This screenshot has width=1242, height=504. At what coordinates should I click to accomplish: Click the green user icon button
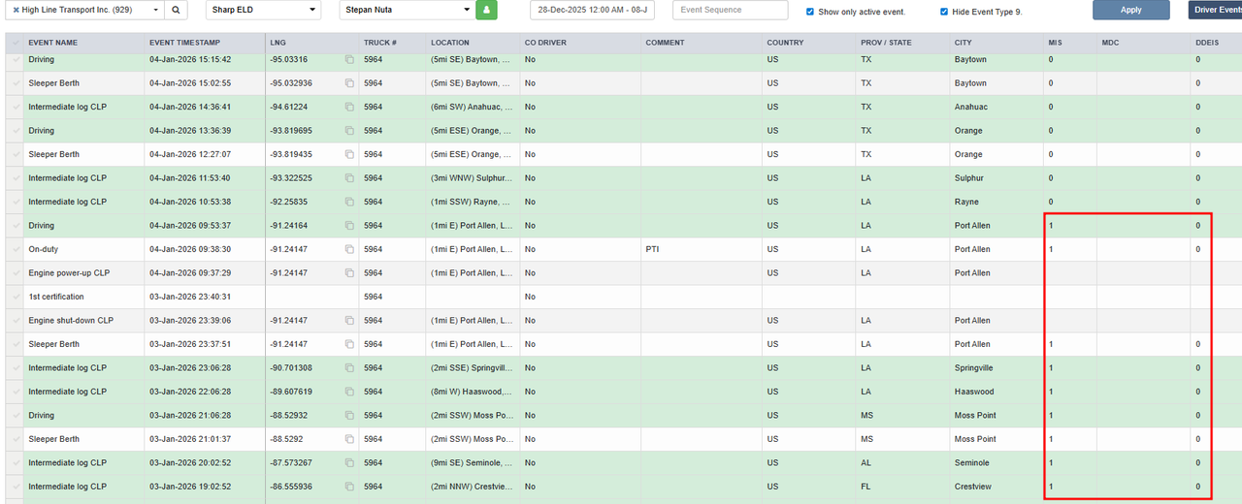(x=486, y=10)
